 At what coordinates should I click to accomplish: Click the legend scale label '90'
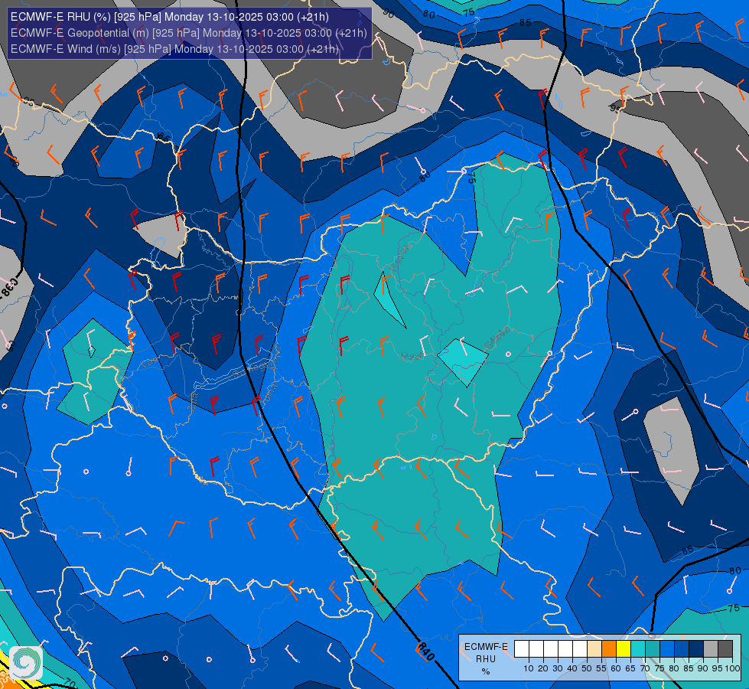coord(703,668)
